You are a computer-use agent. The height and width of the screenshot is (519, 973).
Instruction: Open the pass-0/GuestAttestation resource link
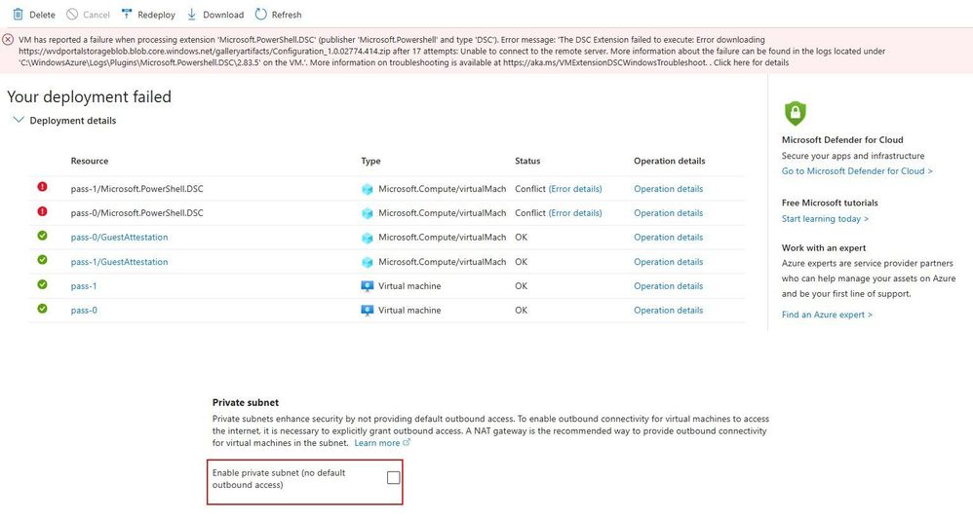coord(119,237)
